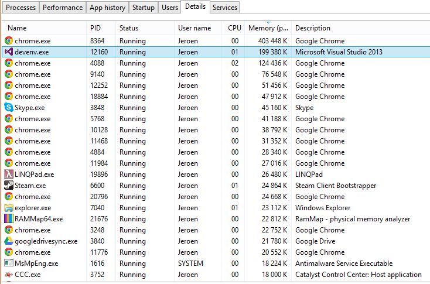Click Windows Explorer description text

pos(323,208)
